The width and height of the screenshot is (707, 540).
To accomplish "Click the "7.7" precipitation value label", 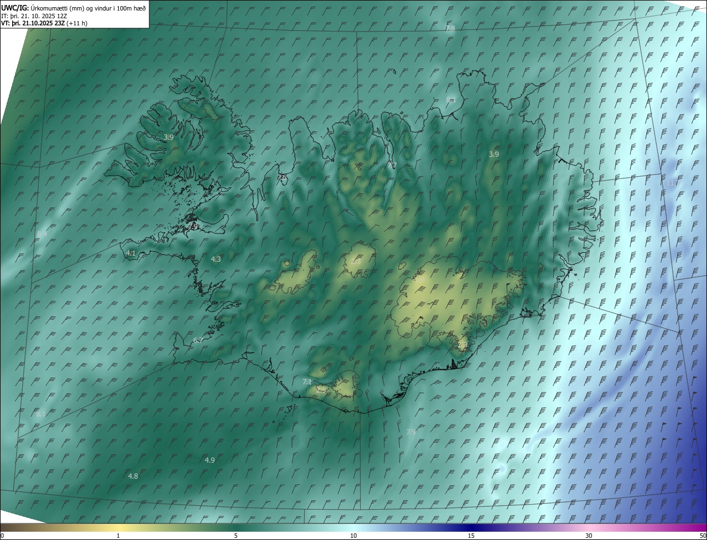I will point(392,166).
